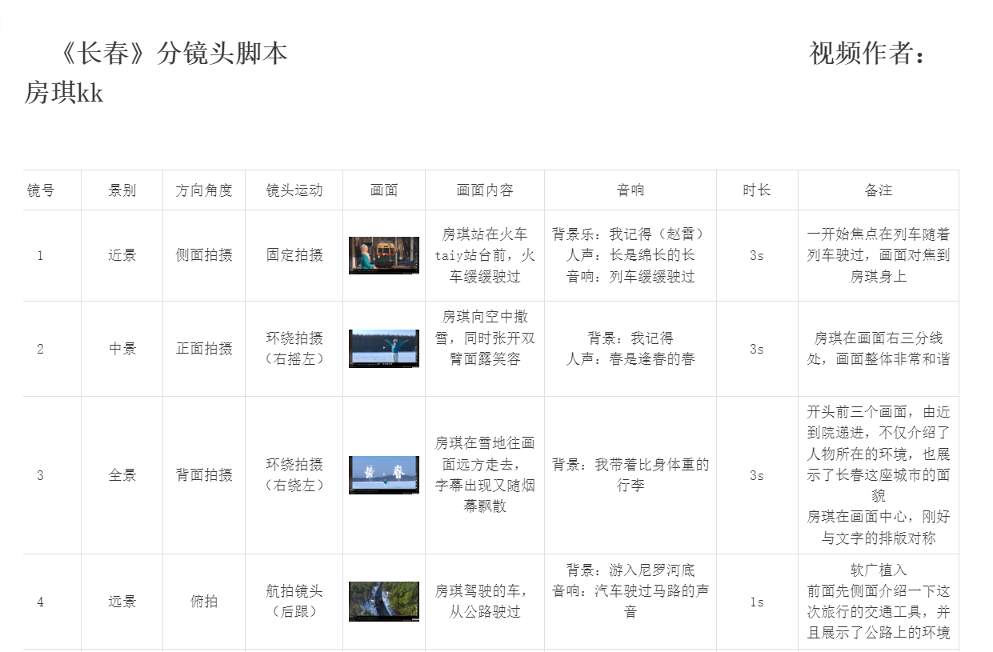Click the 方向角度 column header
Screen dimensions: 993x652
(204, 190)
